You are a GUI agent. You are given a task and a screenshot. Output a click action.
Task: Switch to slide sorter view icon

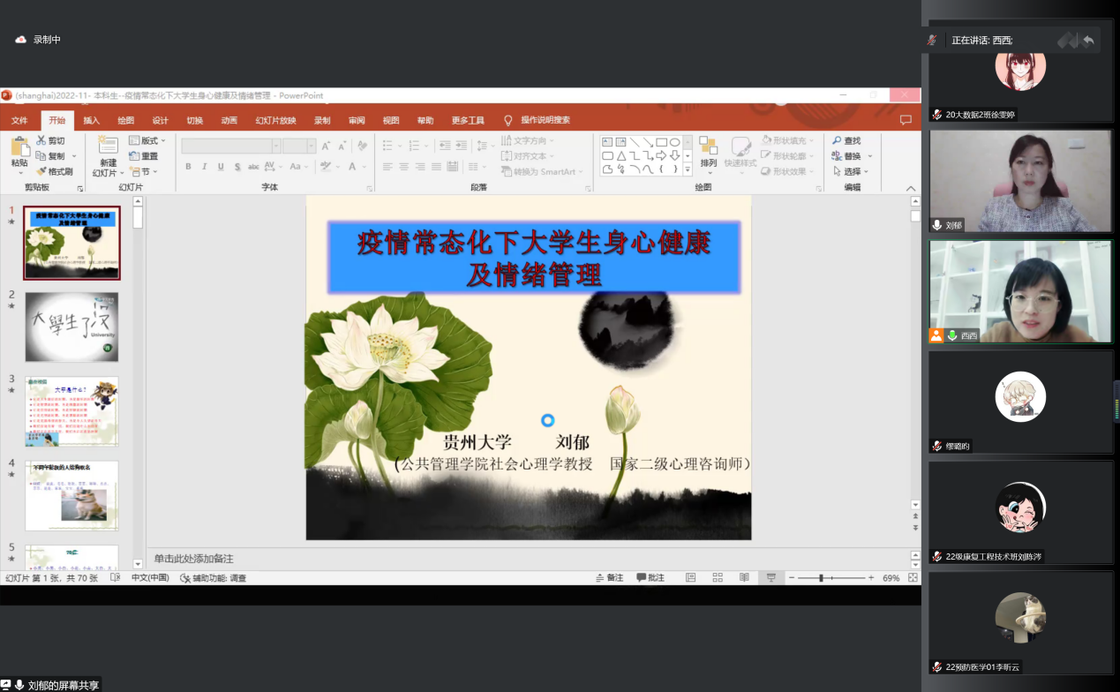pyautogui.click(x=718, y=577)
